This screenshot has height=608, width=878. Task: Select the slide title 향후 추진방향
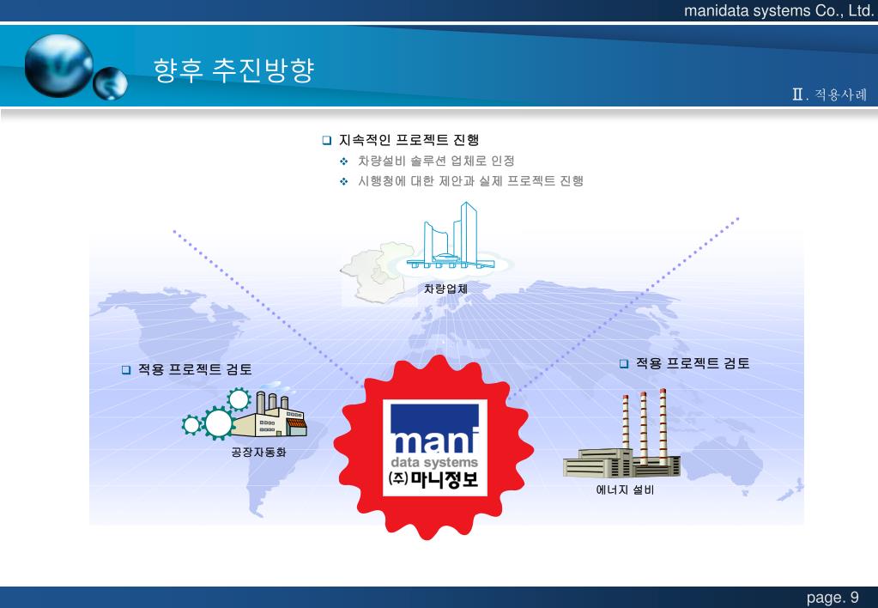pos(234,70)
